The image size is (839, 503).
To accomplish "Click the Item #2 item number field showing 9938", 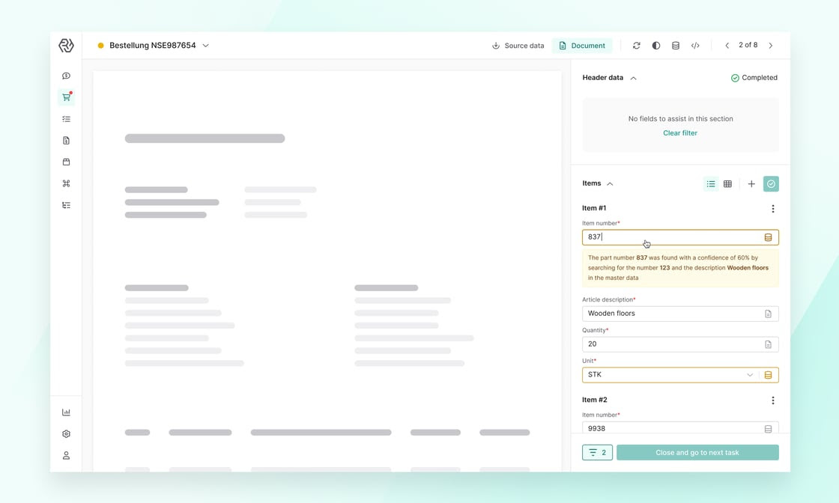I will click(680, 427).
